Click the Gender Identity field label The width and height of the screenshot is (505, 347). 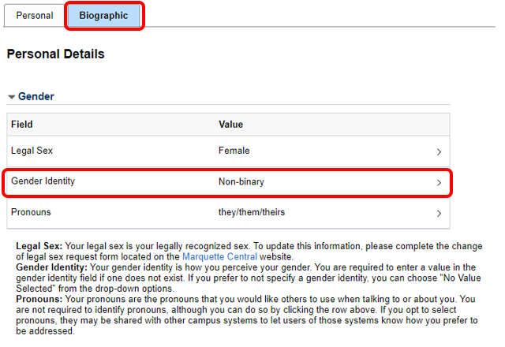point(43,181)
